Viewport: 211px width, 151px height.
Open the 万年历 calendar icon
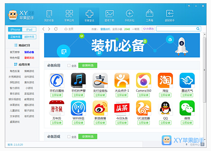pyautogui.click(x=57, y=108)
